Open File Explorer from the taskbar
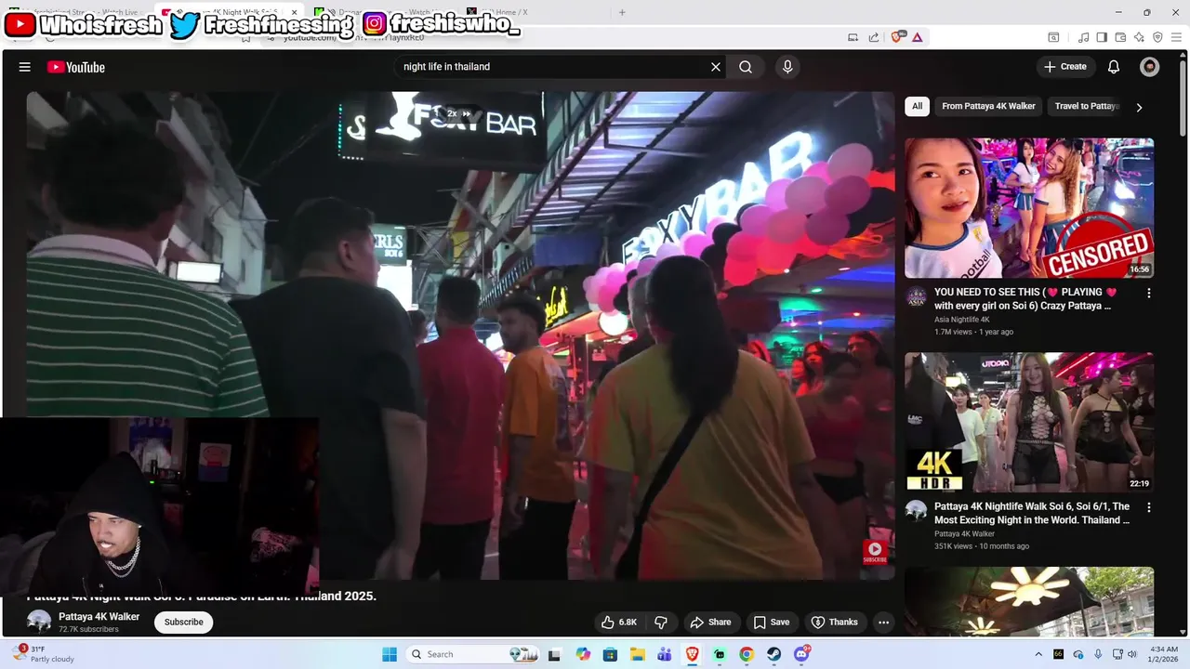This screenshot has width=1190, height=669. point(638,654)
